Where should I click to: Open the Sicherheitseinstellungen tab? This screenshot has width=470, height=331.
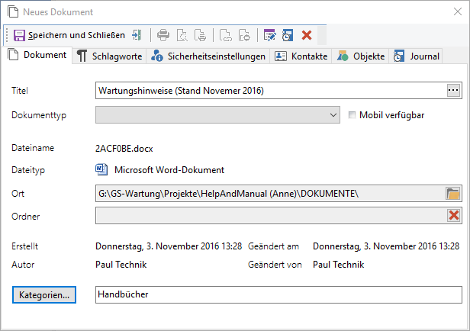coord(208,56)
